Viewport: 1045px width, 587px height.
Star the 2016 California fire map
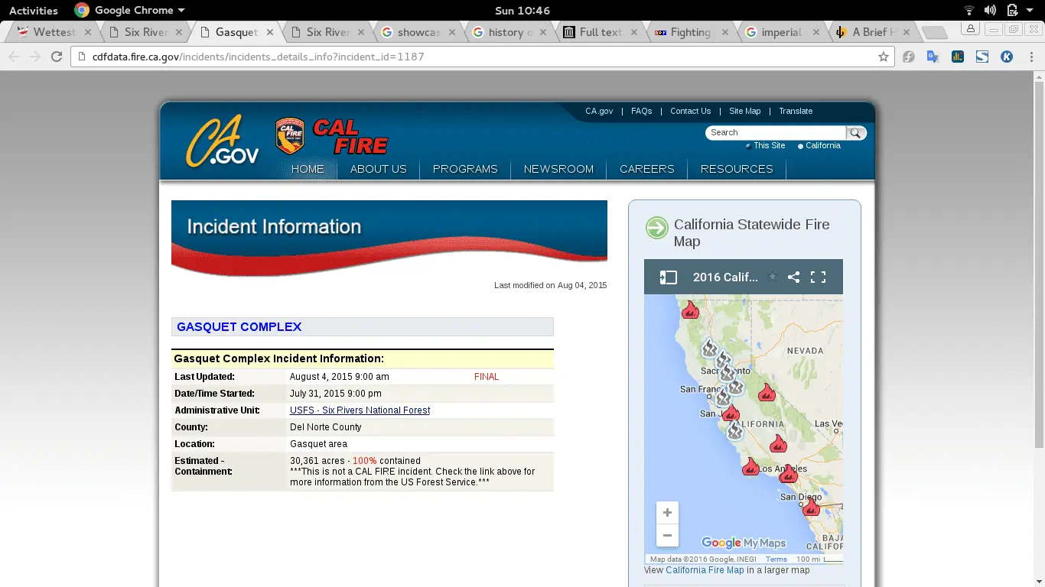pyautogui.click(x=772, y=277)
